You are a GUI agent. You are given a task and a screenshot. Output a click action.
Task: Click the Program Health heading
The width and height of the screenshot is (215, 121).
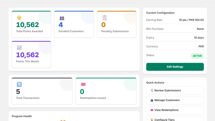22,116
